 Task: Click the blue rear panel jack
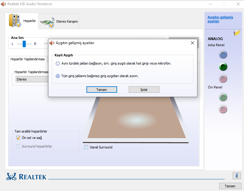click(223, 55)
